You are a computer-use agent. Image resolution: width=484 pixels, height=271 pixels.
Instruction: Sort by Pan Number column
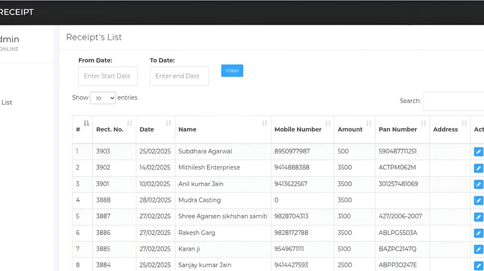pos(402,130)
